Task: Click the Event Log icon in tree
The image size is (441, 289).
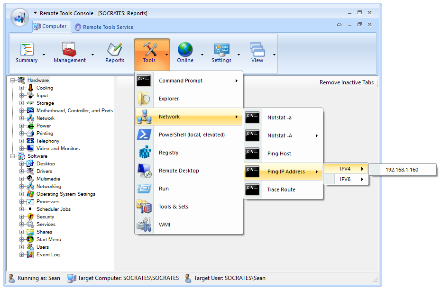Action: click(x=30, y=255)
